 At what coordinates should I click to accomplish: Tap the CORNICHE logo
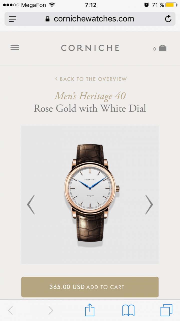[90, 48]
